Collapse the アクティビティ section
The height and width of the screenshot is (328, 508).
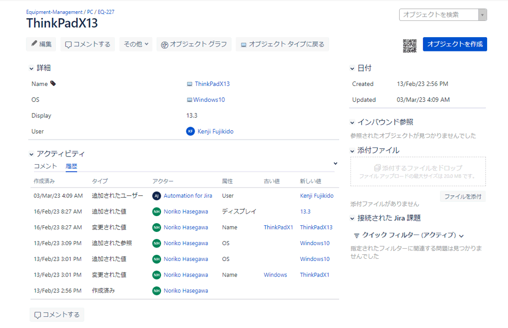(x=31, y=154)
